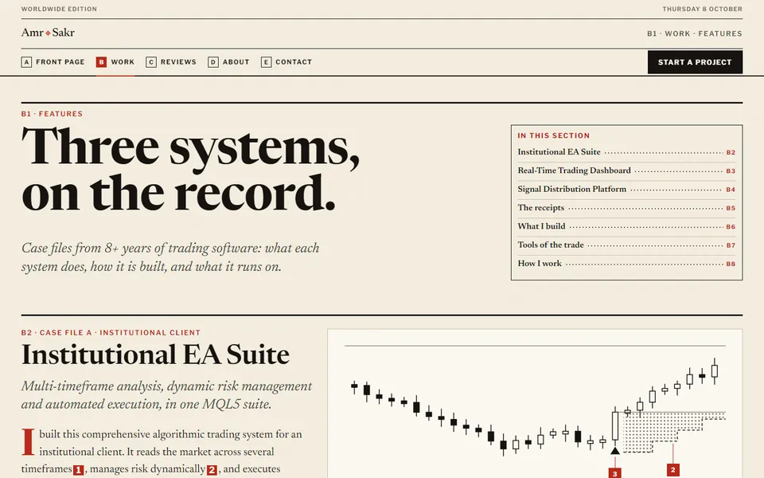
Task: Click the B5 page marker
Action: (x=731, y=208)
